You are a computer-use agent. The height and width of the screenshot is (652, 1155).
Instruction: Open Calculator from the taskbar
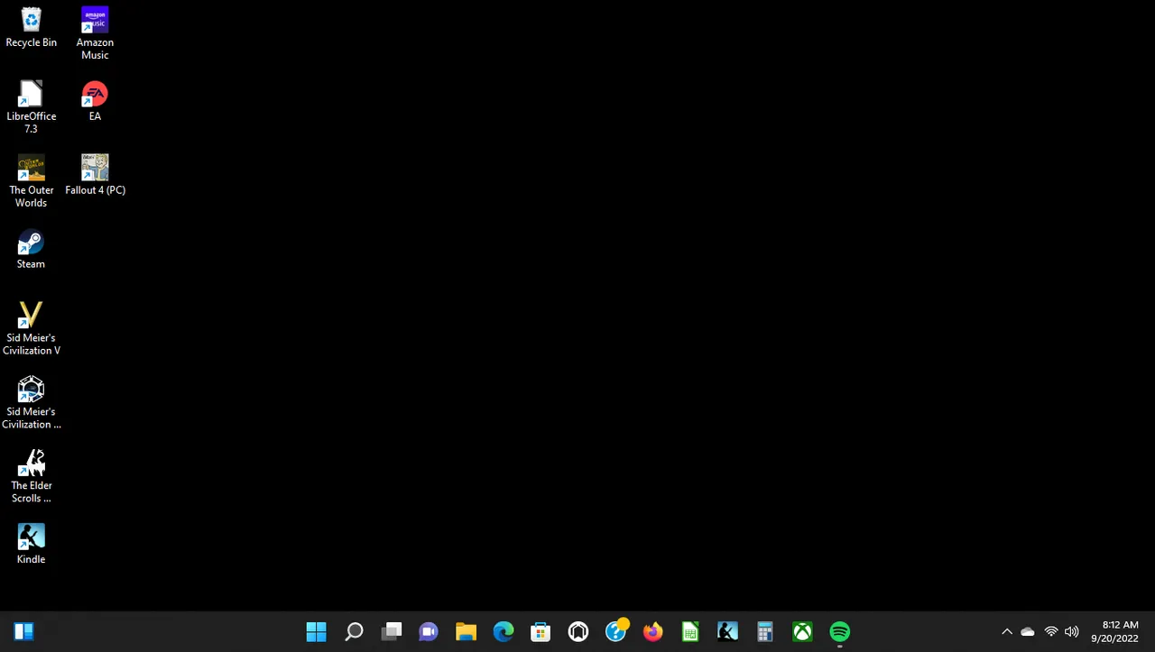point(765,632)
